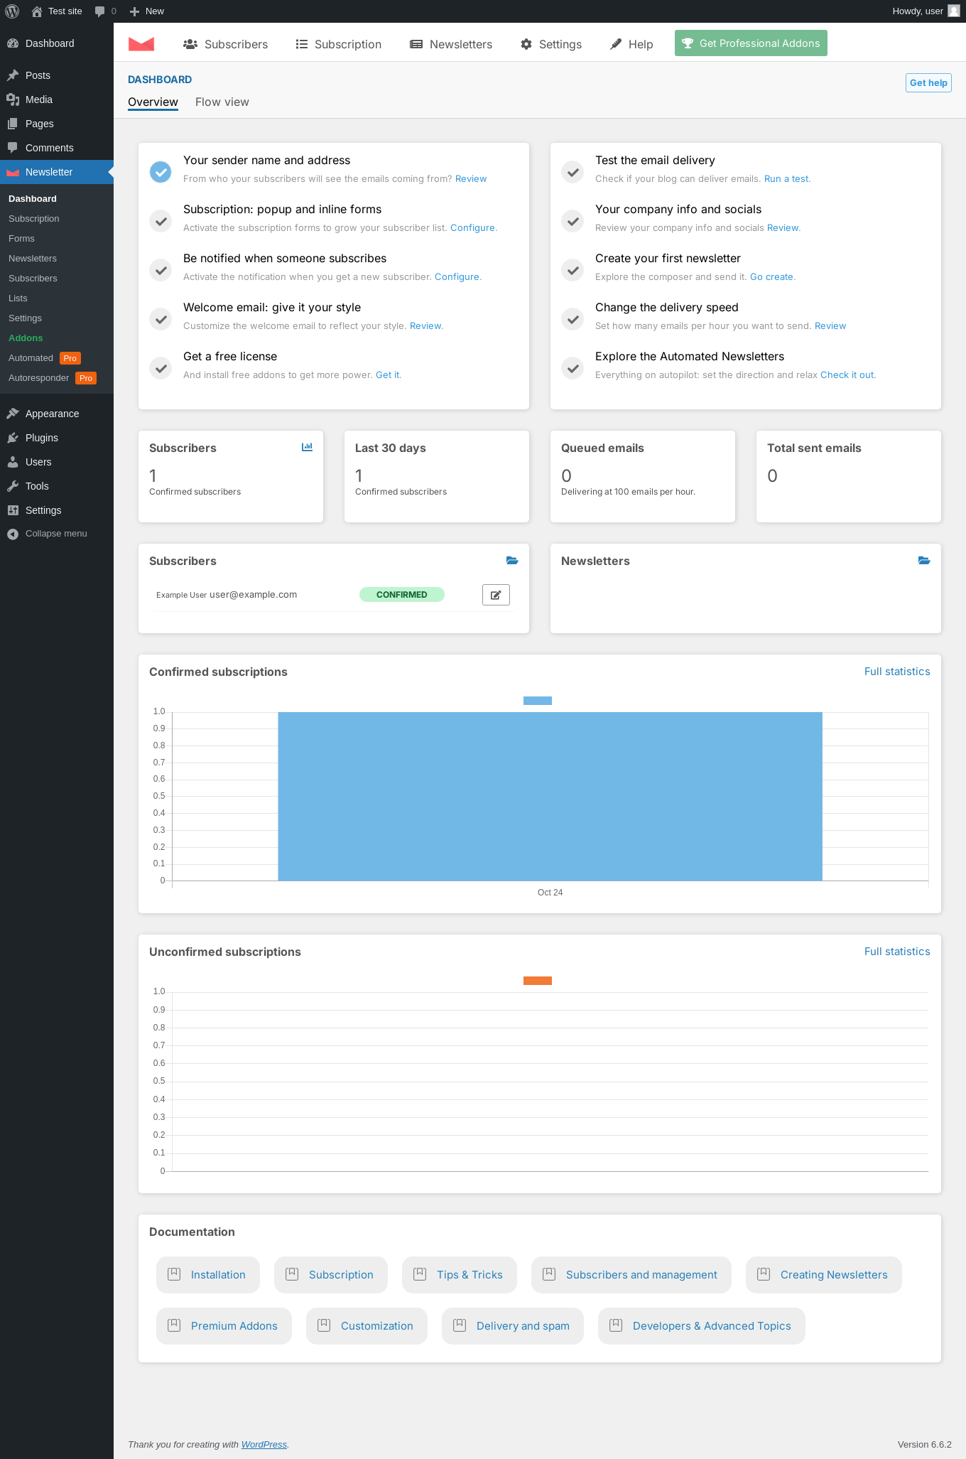Toggle checkmark for Get a free license
This screenshot has width=966, height=1459.
pos(161,367)
